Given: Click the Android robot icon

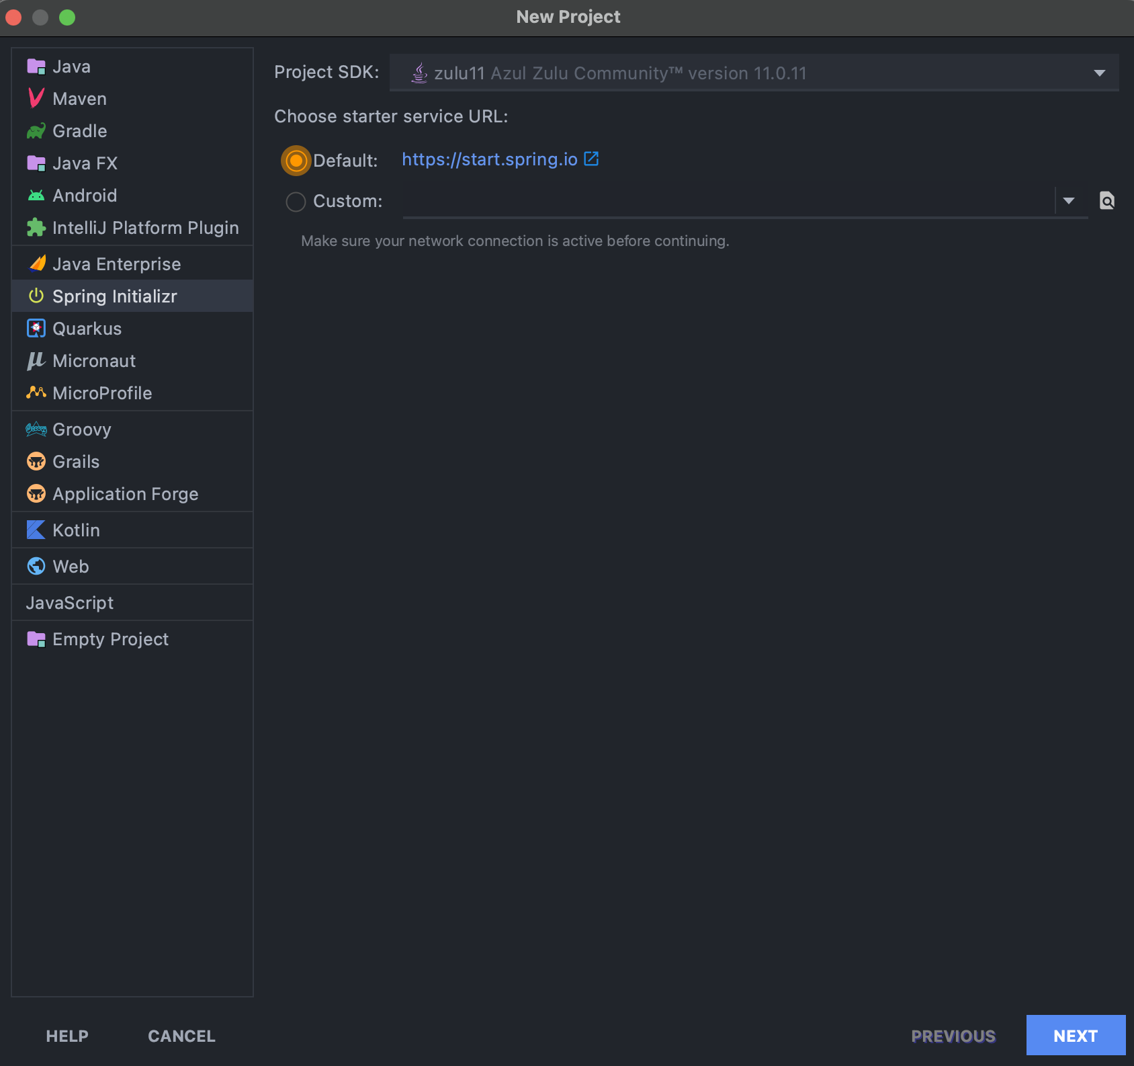Looking at the screenshot, I should coord(36,196).
